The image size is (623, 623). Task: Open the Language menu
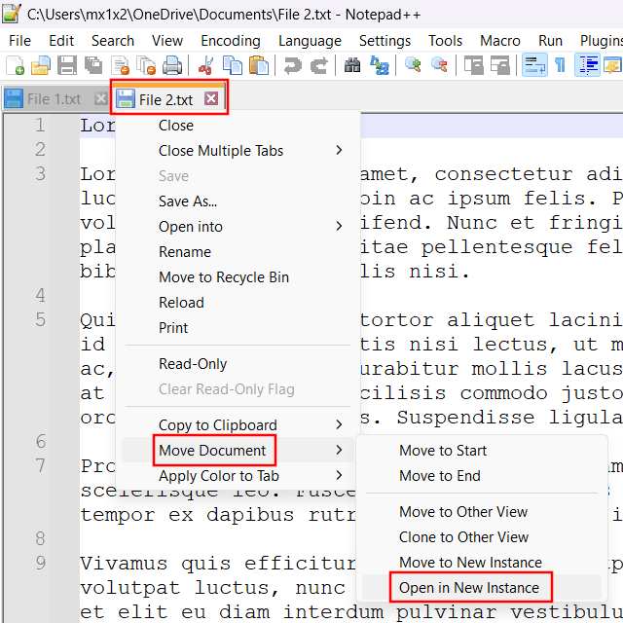(310, 41)
